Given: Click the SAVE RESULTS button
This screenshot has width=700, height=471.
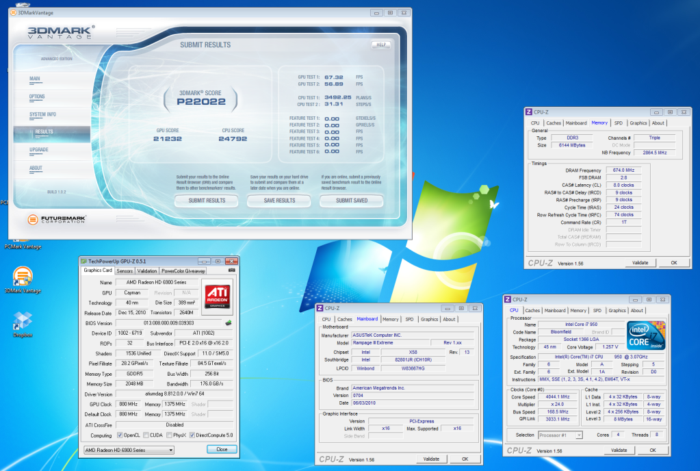Looking at the screenshot, I should coord(279,201).
